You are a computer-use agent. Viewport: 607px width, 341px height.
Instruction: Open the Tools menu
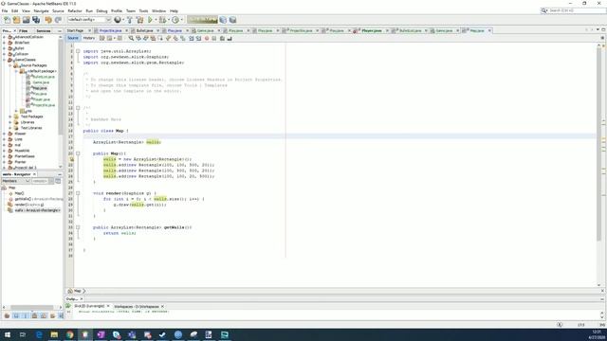point(143,10)
